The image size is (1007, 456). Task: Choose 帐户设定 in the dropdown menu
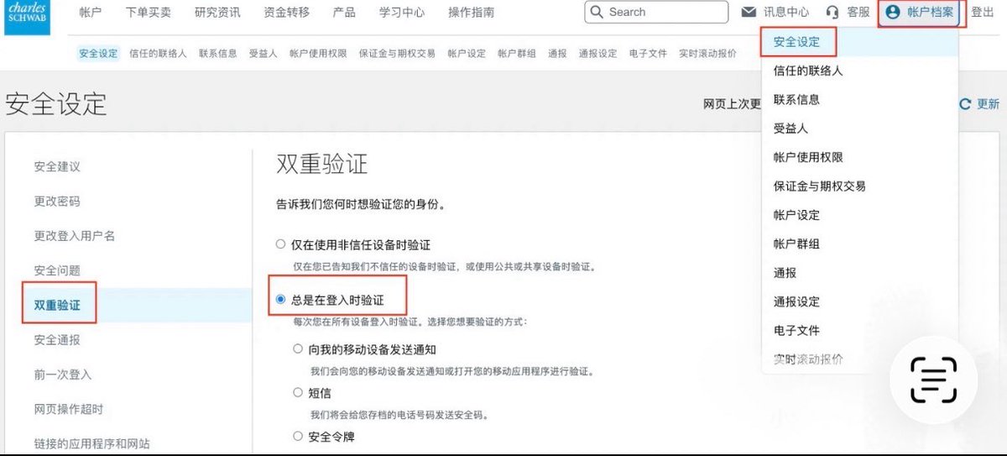point(796,215)
